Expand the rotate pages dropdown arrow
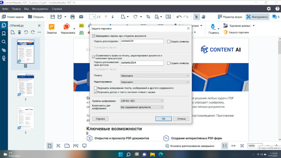The width and height of the screenshot is (281, 158). pos(141,17)
